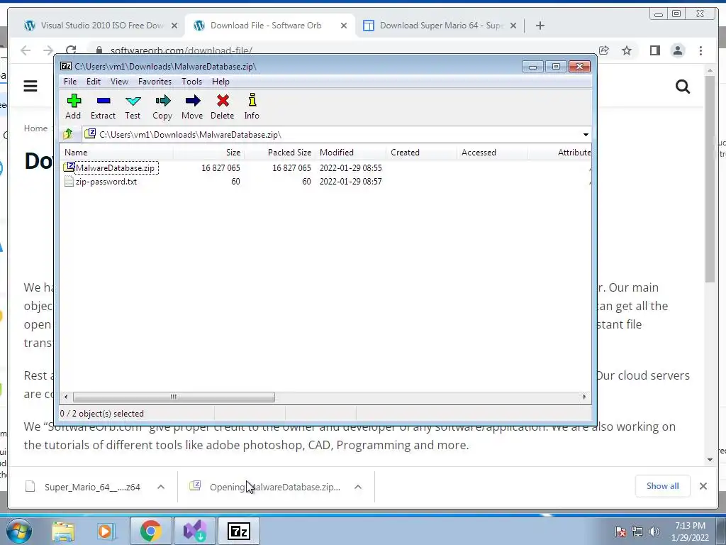Open Visual Studio installer taskbar icon
The height and width of the screenshot is (545, 726).
point(195,531)
